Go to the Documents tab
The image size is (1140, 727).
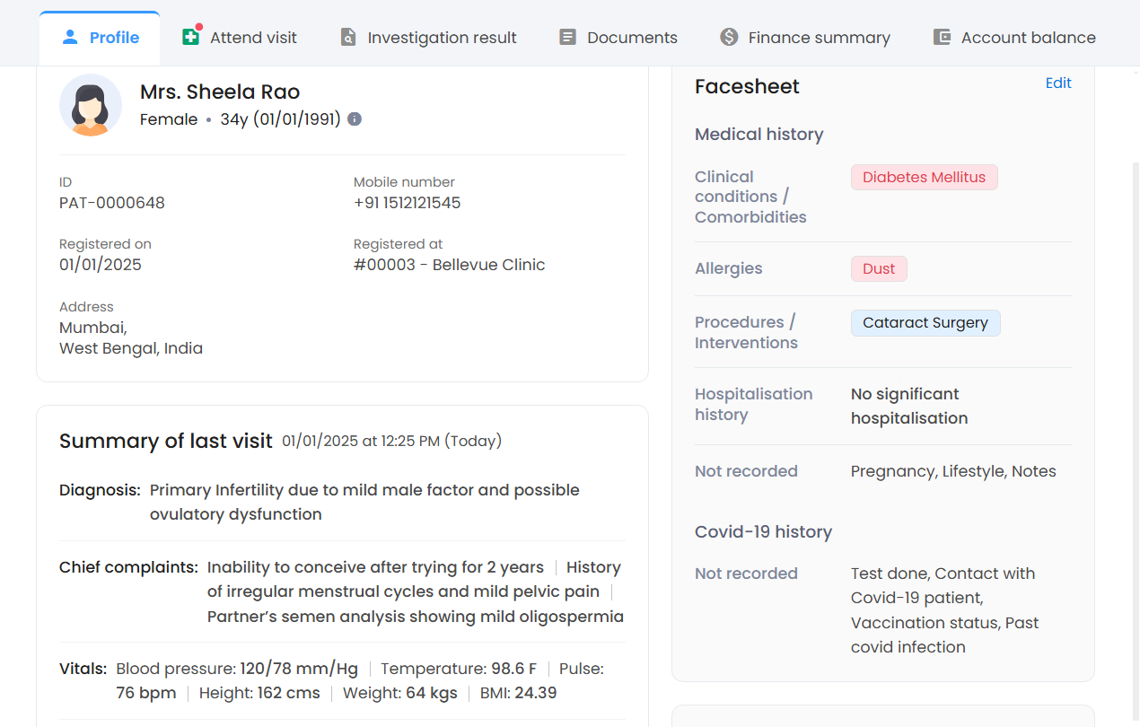[x=632, y=38]
